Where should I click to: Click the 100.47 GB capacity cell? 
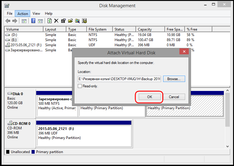(x=145, y=40)
